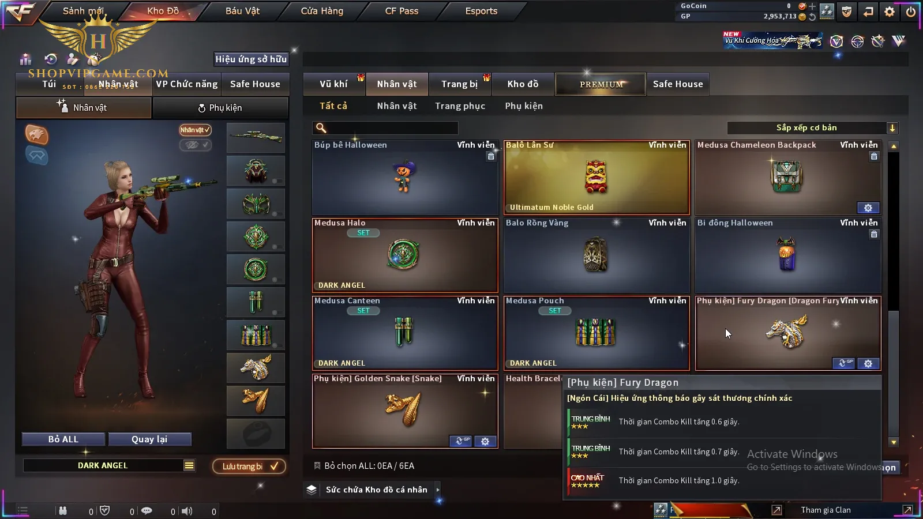Expand Sức chứa Kho đồ cá nhân
The width and height of the screenshot is (923, 519).
438,490
